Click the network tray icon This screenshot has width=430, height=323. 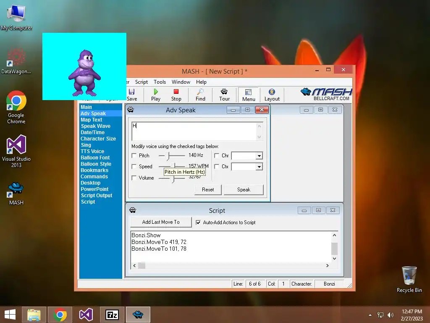(x=380, y=315)
